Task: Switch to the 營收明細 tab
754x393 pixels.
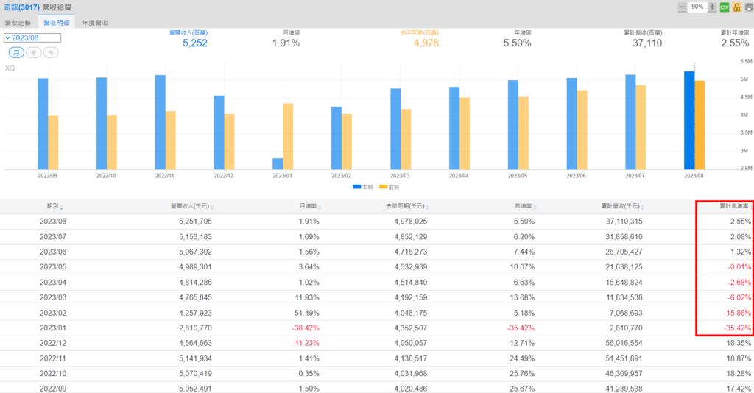Action: [56, 23]
